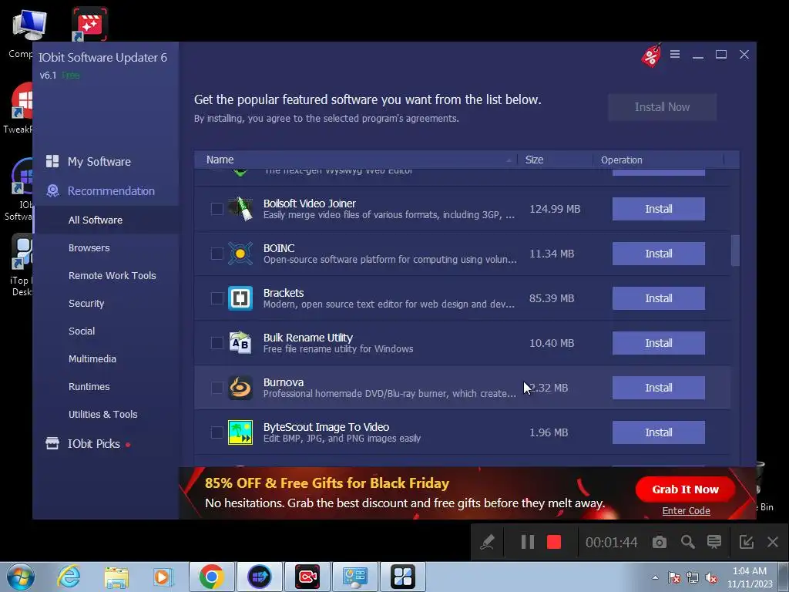The height and width of the screenshot is (592, 789).
Task: Check the Boilsoft Video Joiner checkbox
Action: pyautogui.click(x=217, y=209)
